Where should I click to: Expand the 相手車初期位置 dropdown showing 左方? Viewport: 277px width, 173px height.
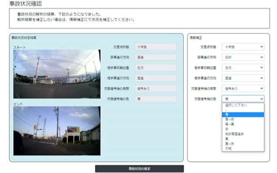click(x=243, y=68)
